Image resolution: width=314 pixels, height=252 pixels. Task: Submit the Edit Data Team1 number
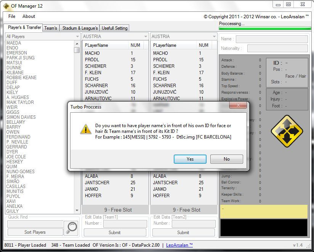pyautogui.click(x=115, y=232)
